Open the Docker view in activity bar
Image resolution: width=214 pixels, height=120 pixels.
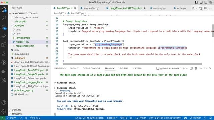click(x=4, y=71)
